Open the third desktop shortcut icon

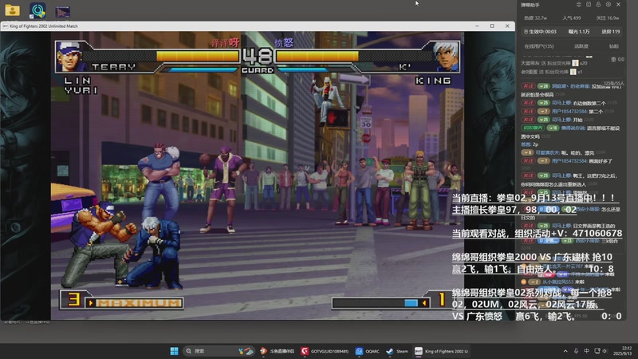(63, 12)
